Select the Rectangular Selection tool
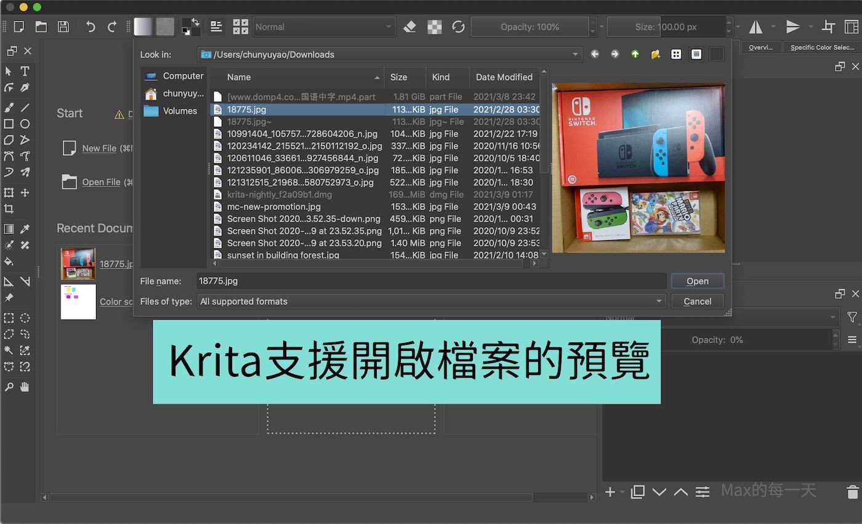This screenshot has height=524, width=862. (9, 318)
